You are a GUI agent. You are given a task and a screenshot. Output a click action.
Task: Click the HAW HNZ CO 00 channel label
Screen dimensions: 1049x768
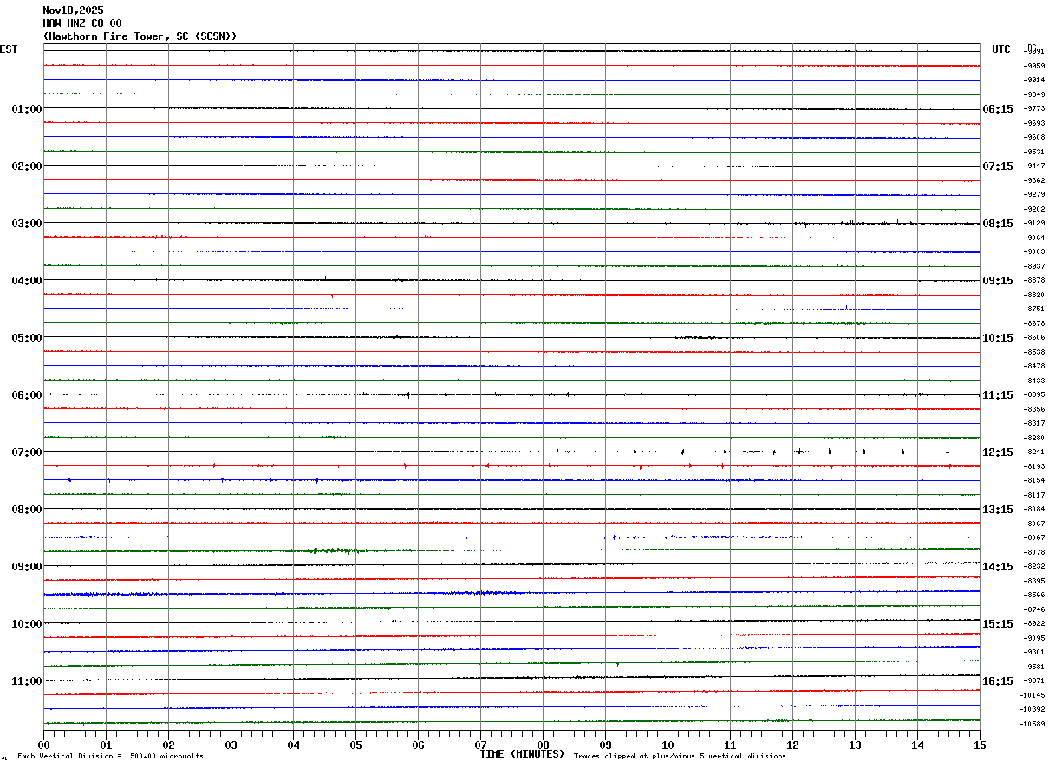(x=82, y=23)
